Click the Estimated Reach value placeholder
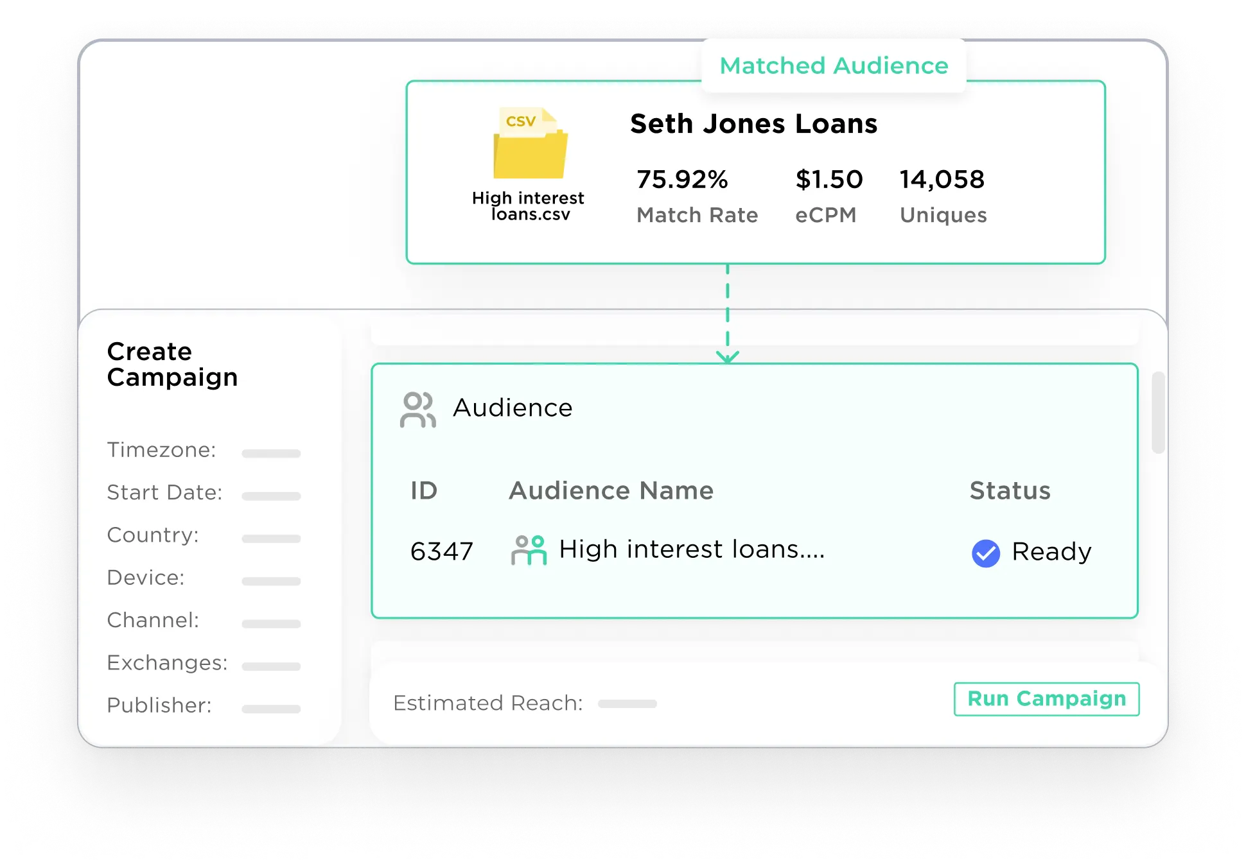The image size is (1246, 864). pos(627,704)
